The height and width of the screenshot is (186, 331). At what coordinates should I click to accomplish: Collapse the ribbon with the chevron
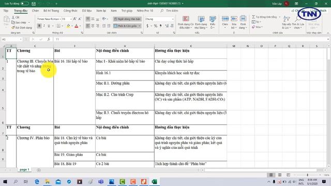(x=328, y=33)
